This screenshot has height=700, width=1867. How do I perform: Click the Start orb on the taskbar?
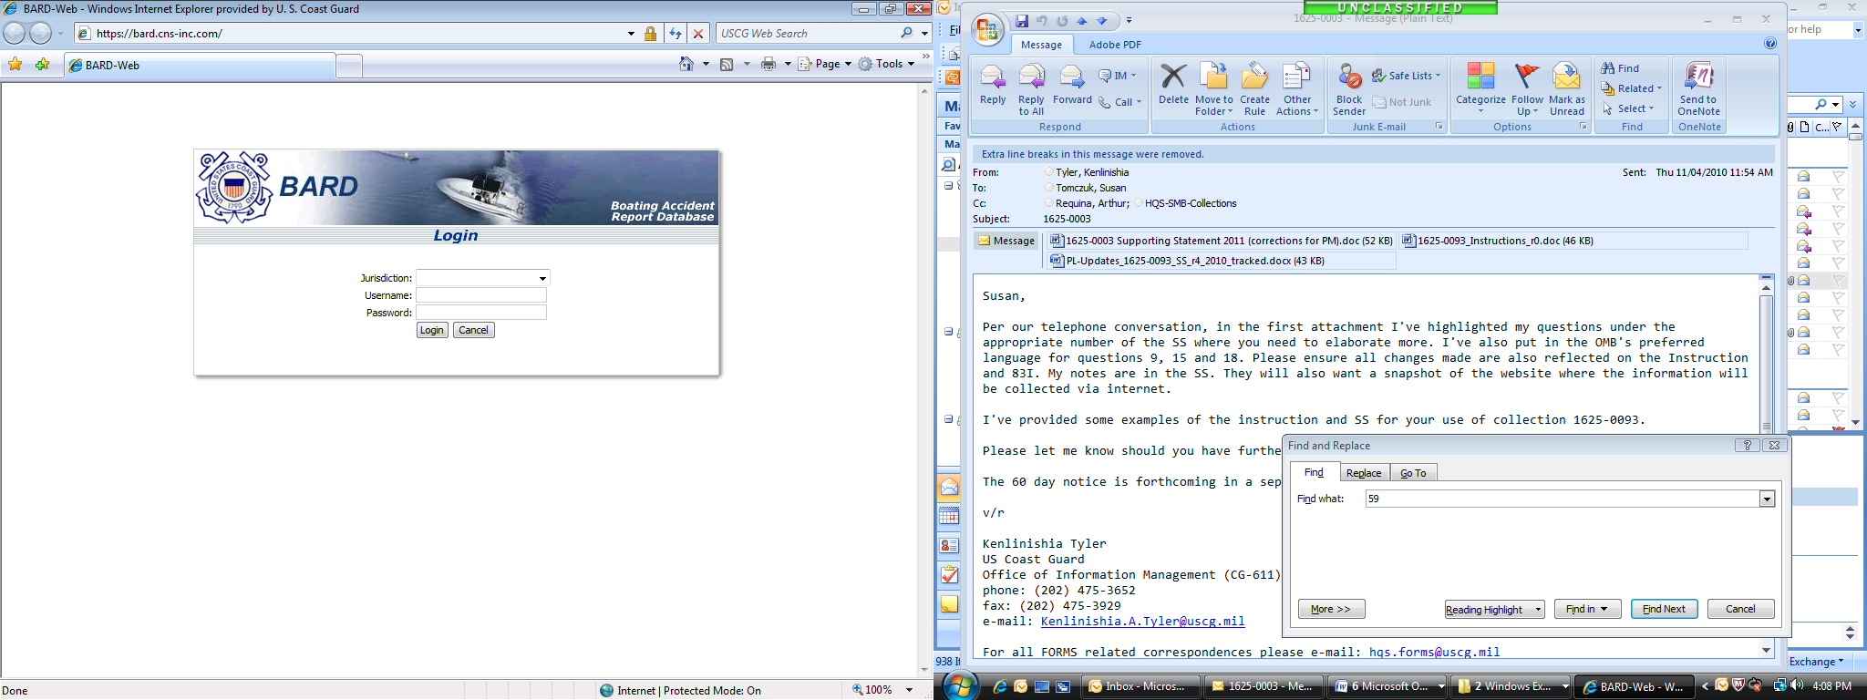(960, 685)
